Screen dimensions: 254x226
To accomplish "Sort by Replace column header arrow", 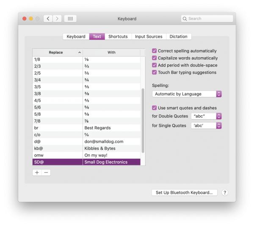I will pyautogui.click(x=80, y=53).
